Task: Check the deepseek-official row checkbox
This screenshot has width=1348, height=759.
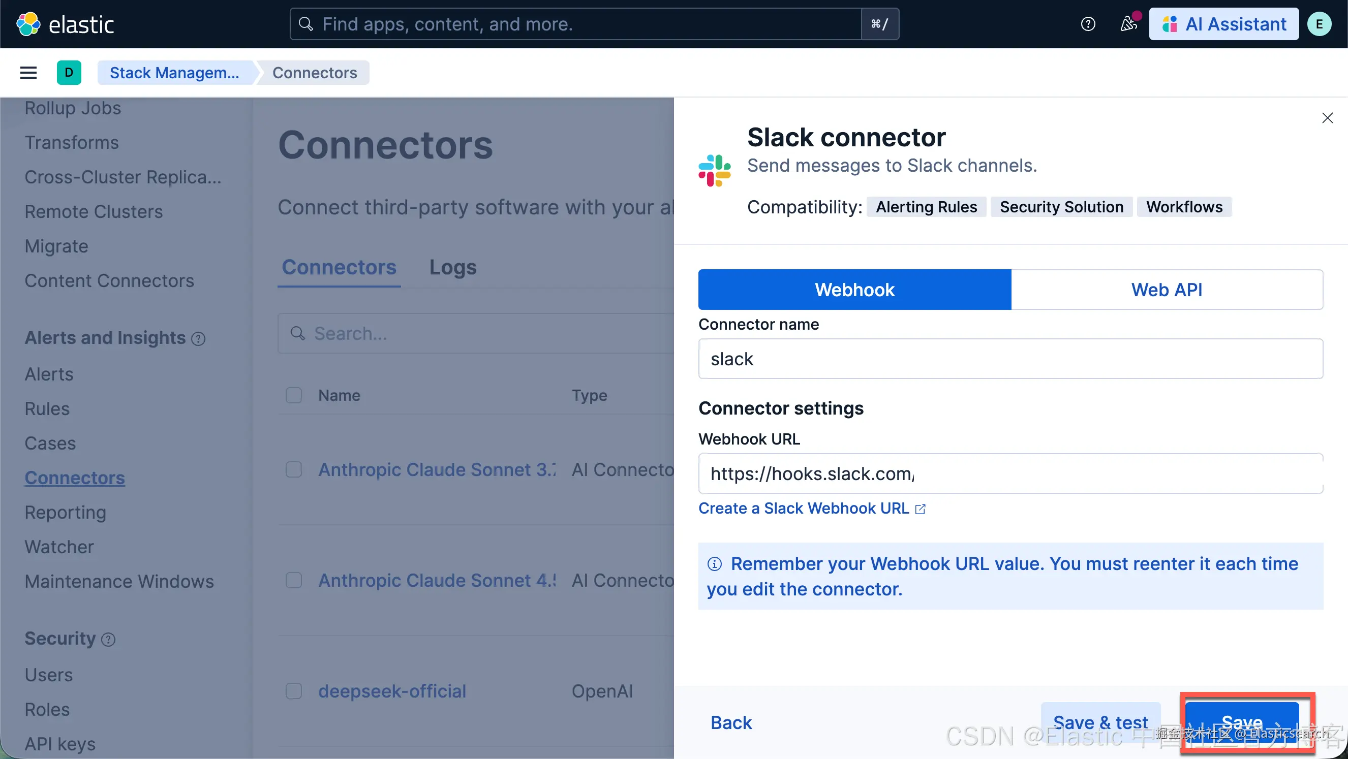Action: 294,691
